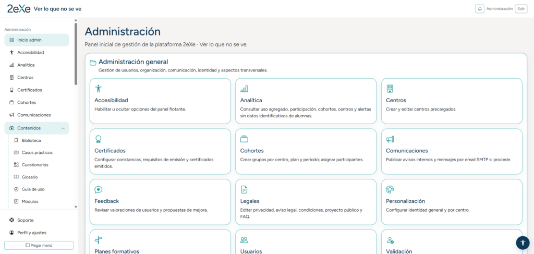Click the 2eXe logo
Image resolution: width=534 pixels, height=254 pixels.
point(19,9)
